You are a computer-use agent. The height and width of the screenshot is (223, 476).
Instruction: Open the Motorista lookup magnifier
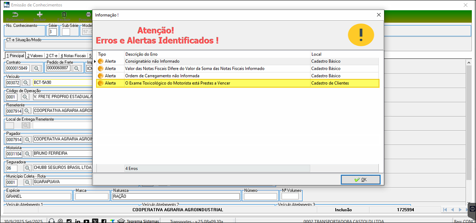(x=27, y=154)
